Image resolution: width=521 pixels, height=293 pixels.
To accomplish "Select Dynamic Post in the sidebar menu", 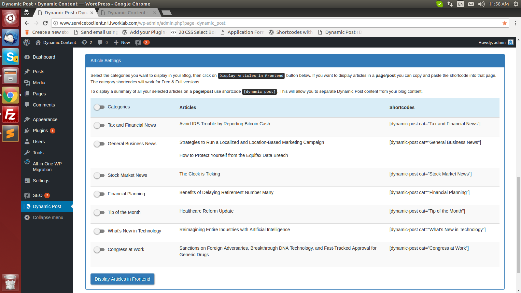I will (47, 206).
